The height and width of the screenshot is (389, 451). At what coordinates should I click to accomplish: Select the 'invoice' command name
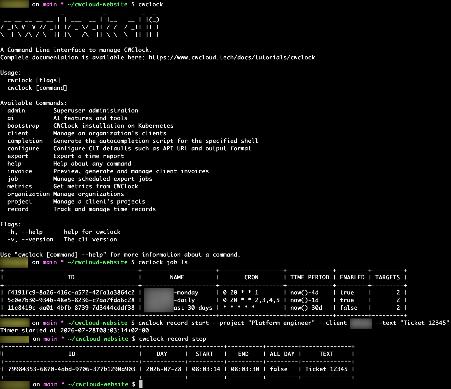pos(20,171)
